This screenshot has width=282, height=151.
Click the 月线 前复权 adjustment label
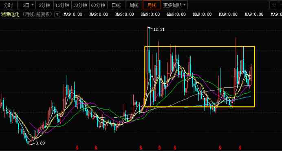pos(37,14)
